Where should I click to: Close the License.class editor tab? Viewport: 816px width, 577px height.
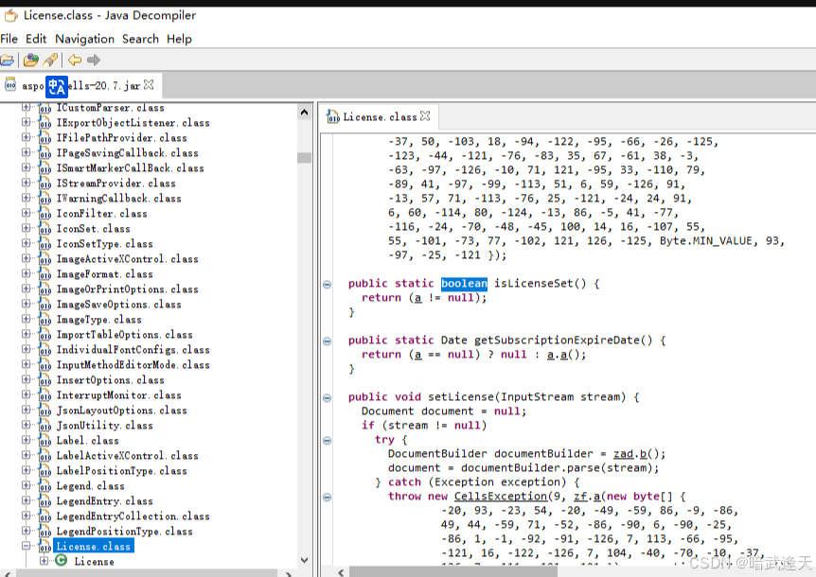[x=425, y=116]
